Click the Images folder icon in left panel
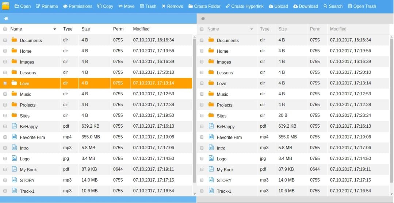The height and width of the screenshot is (203, 394). pyautogui.click(x=14, y=61)
